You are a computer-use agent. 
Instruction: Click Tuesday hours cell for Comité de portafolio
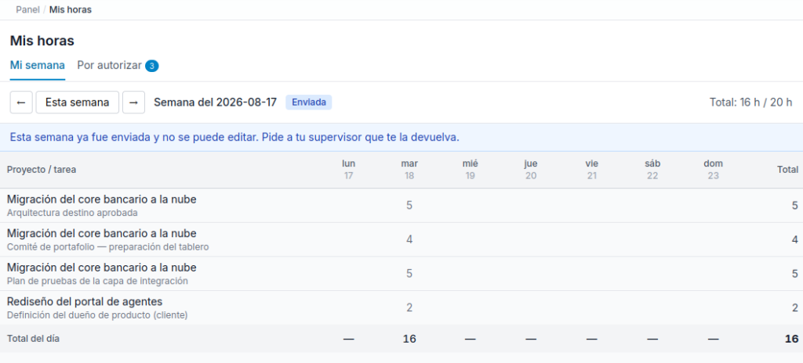click(409, 240)
